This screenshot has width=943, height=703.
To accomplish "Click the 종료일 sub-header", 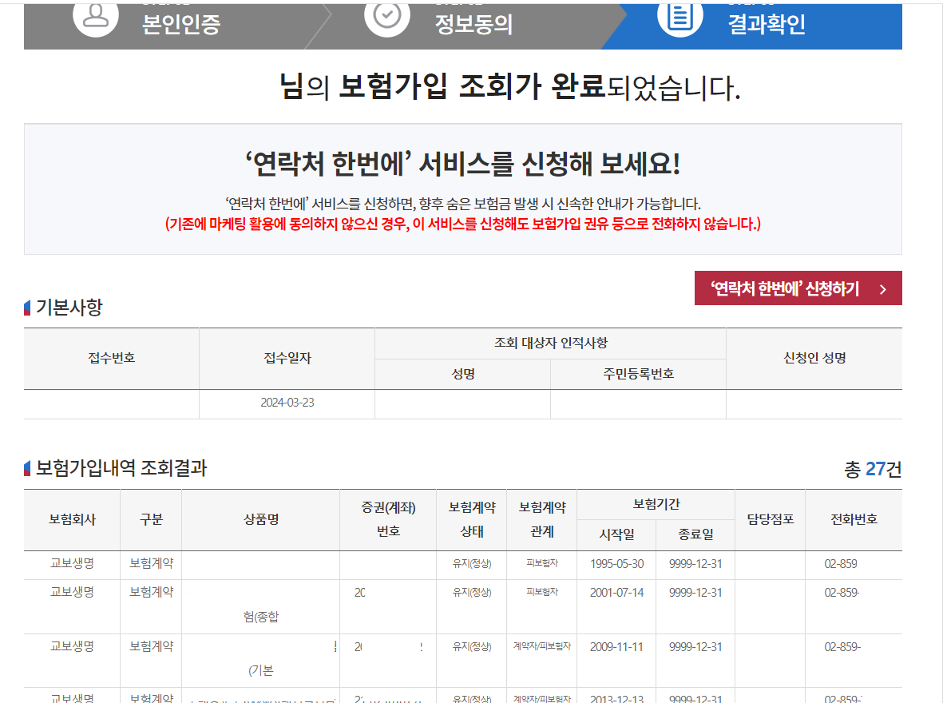I will pos(695,534).
